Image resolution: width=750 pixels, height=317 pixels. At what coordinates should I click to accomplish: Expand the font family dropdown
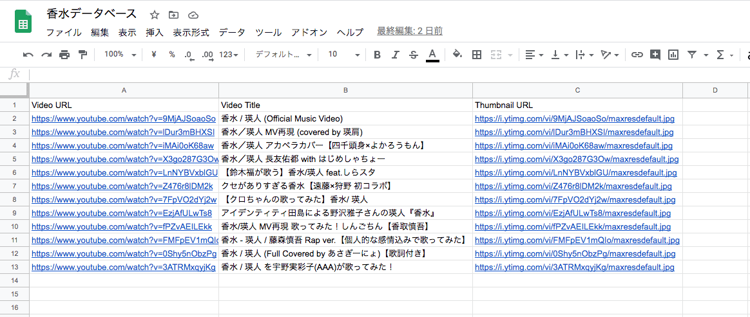[x=284, y=55]
